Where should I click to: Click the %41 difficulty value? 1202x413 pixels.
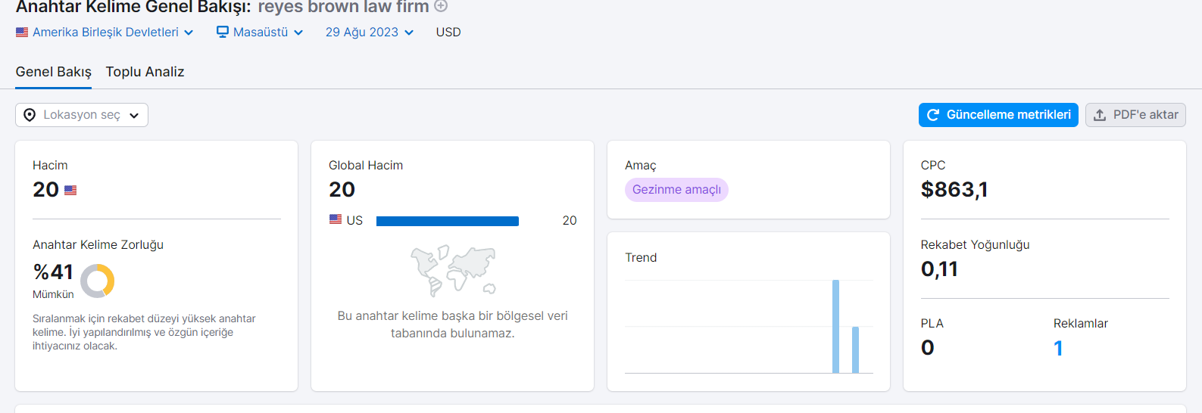tap(53, 272)
